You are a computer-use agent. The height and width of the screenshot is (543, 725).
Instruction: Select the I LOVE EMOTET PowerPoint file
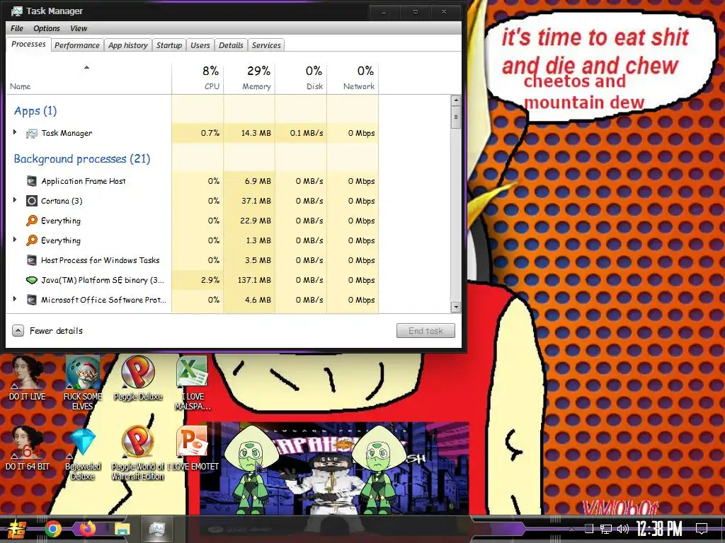pos(193,448)
